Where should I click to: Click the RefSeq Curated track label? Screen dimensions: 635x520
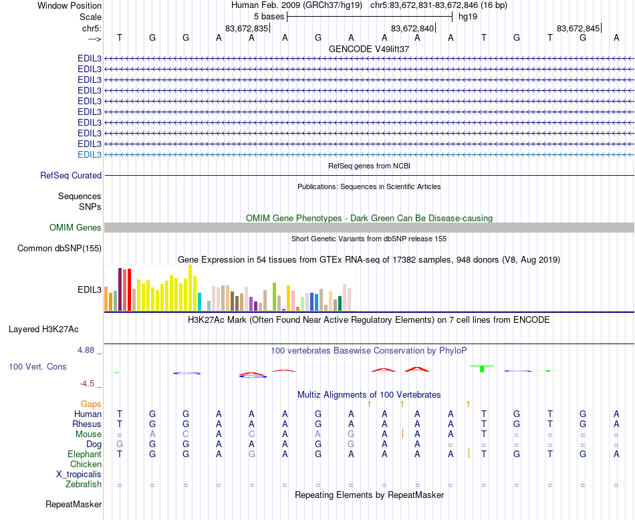click(71, 175)
